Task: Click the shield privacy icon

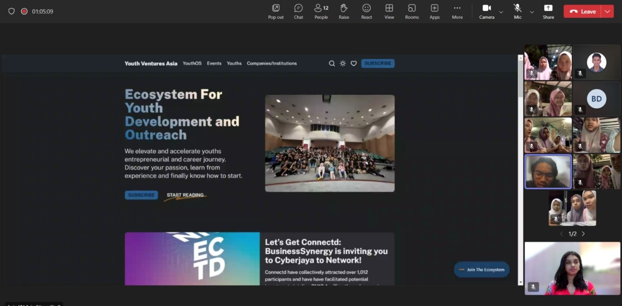Action: pos(12,11)
